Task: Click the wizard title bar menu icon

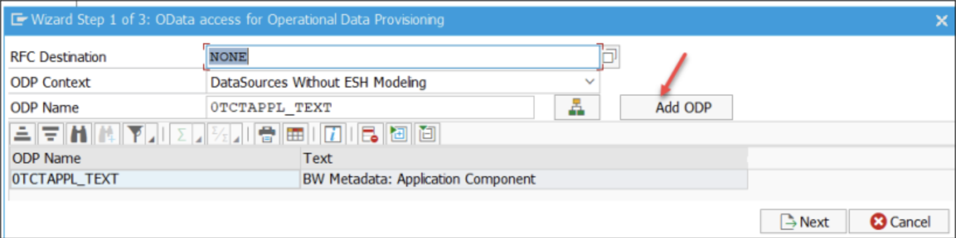Action: pyautogui.click(x=19, y=20)
